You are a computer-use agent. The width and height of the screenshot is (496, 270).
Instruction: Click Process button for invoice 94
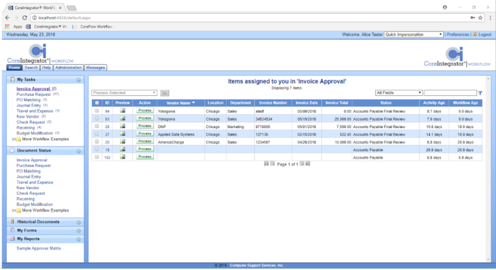point(145,110)
